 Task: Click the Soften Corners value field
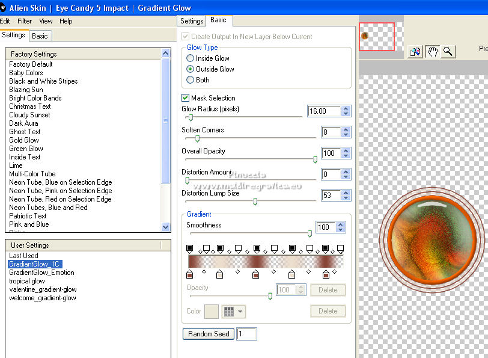click(331, 132)
